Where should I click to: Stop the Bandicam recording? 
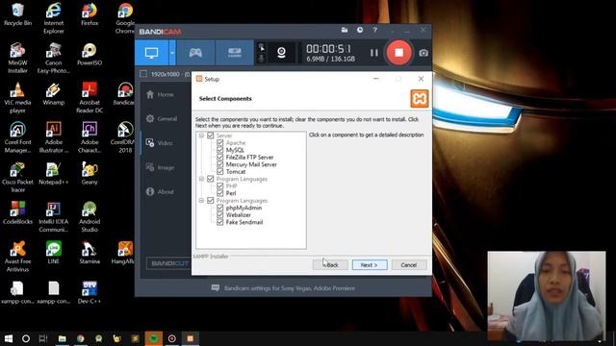pos(398,53)
